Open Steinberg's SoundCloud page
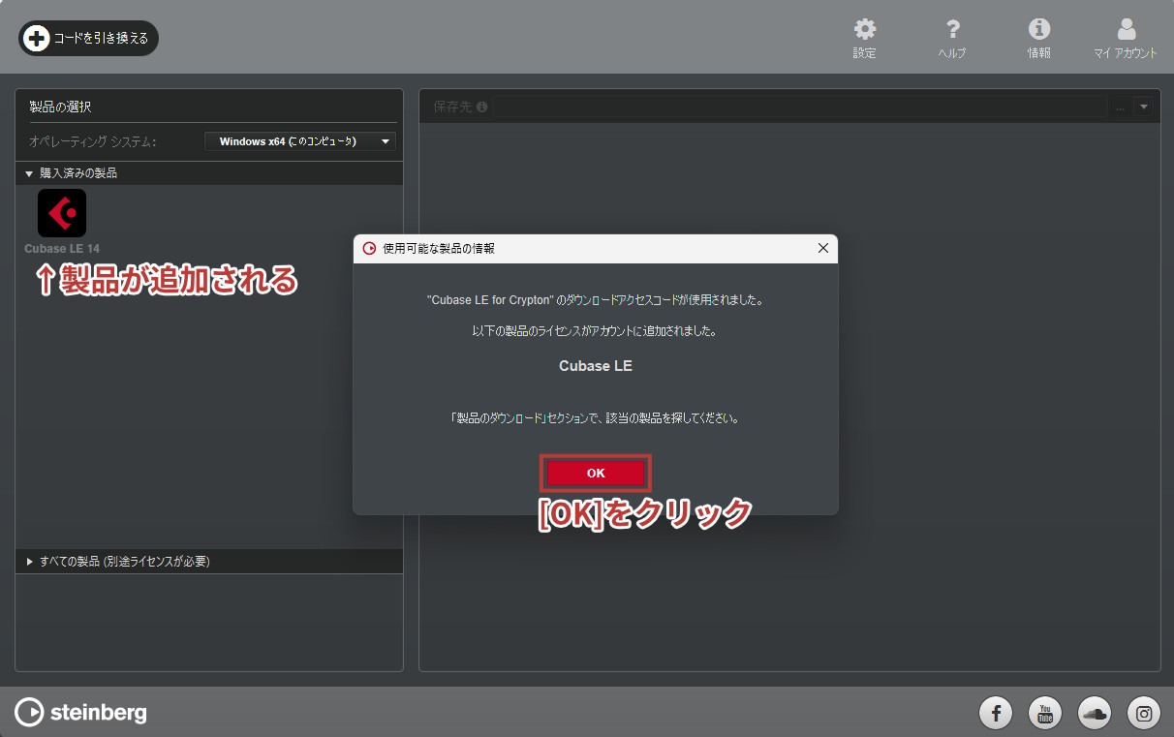Viewport: 1174px width, 737px height. click(x=1095, y=714)
